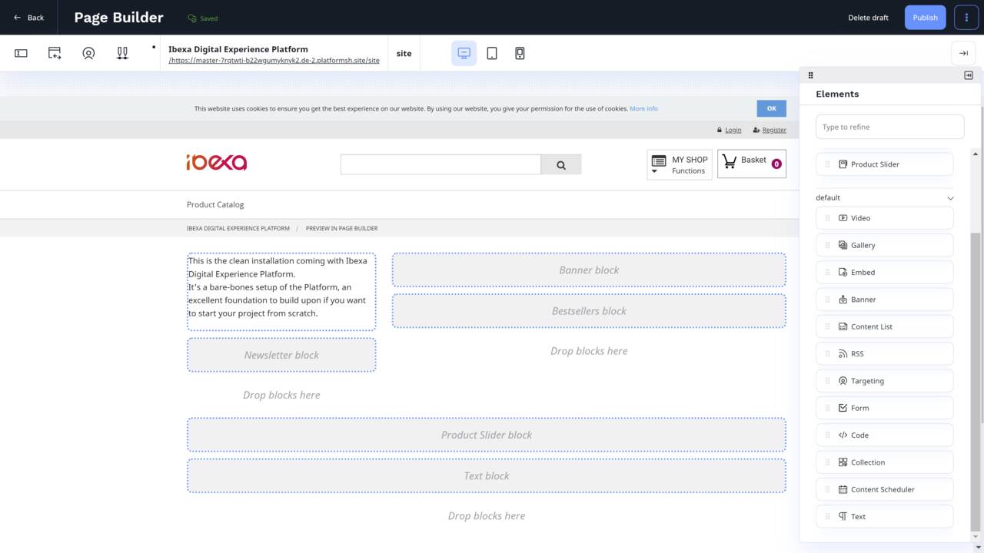The height and width of the screenshot is (553, 984).
Task: Focus the Type to refine field
Action: click(x=889, y=127)
